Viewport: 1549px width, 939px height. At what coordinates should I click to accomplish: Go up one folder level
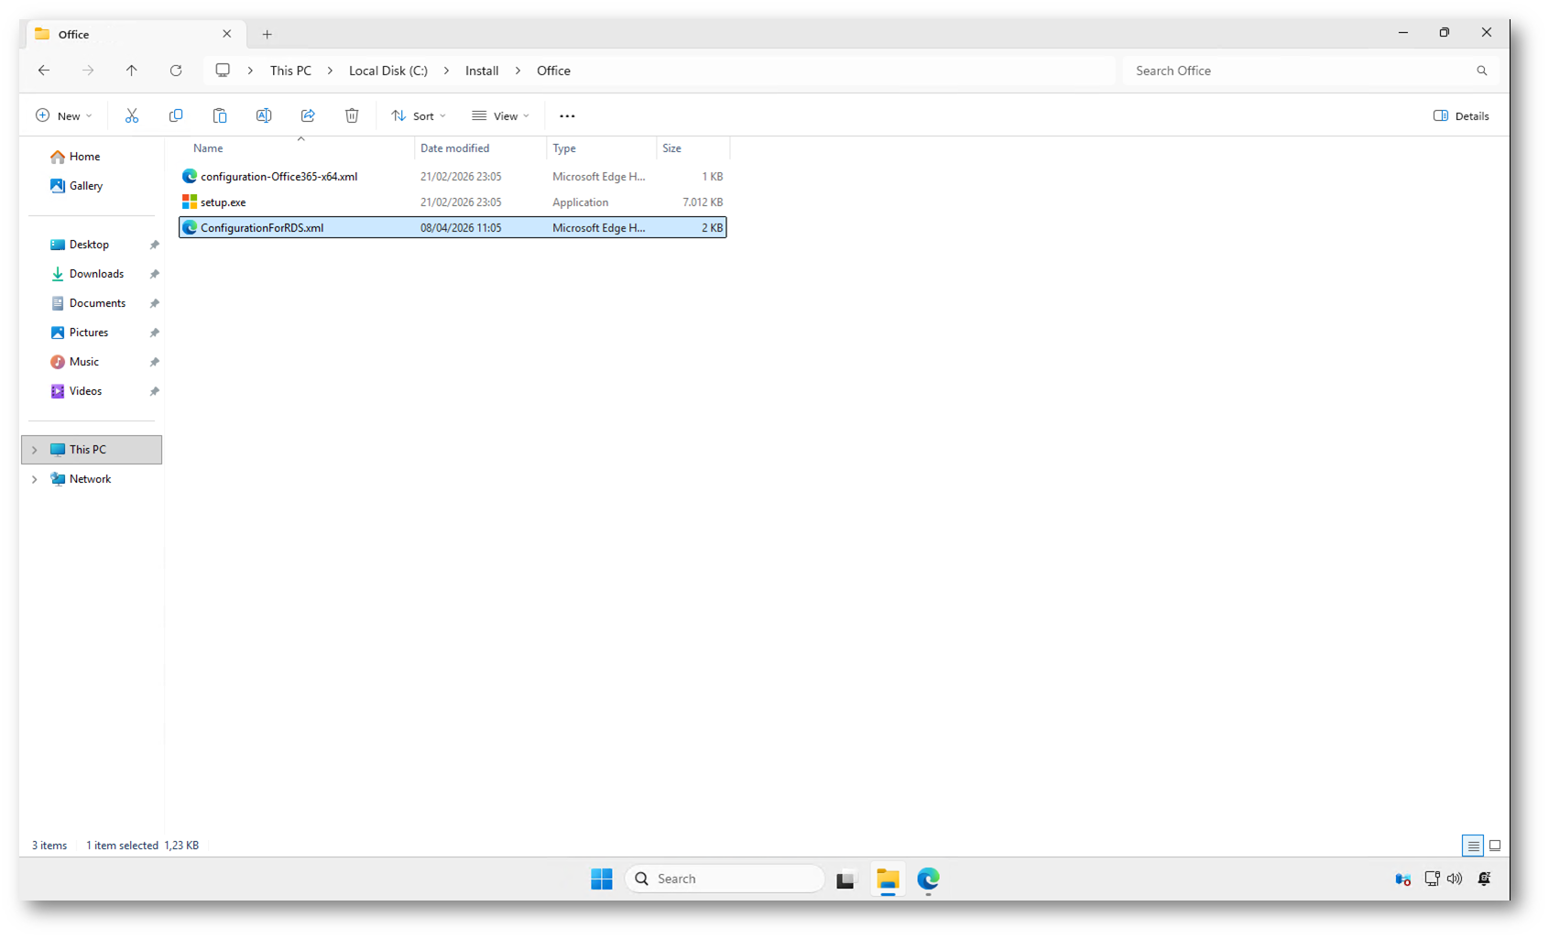(x=132, y=71)
